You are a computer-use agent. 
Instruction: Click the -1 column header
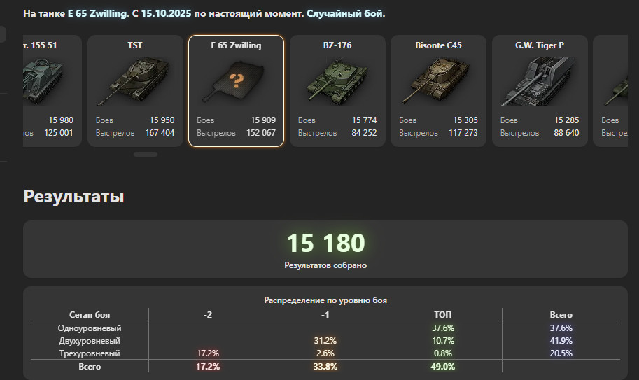click(325, 315)
